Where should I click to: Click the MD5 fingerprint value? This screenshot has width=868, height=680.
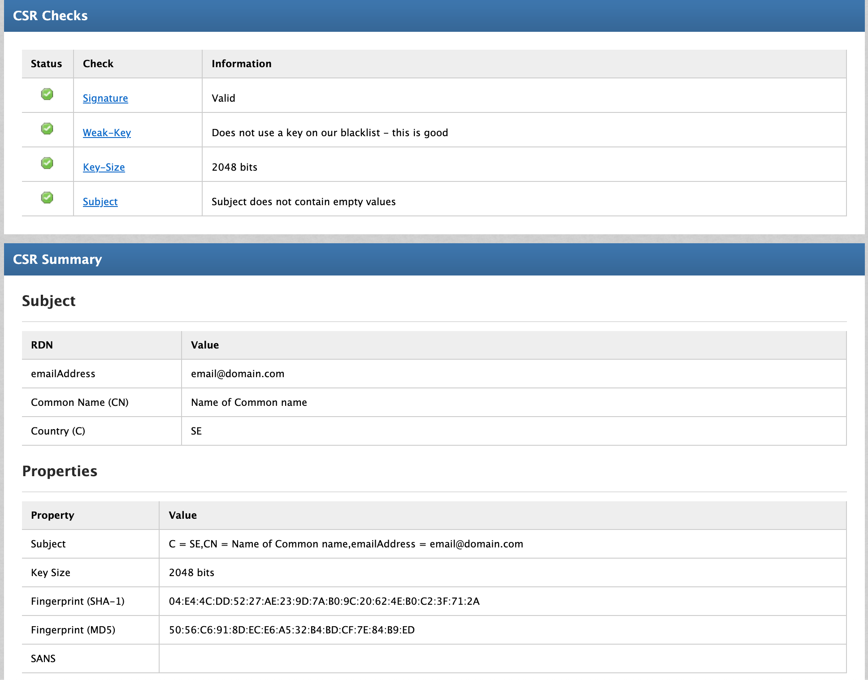point(291,630)
